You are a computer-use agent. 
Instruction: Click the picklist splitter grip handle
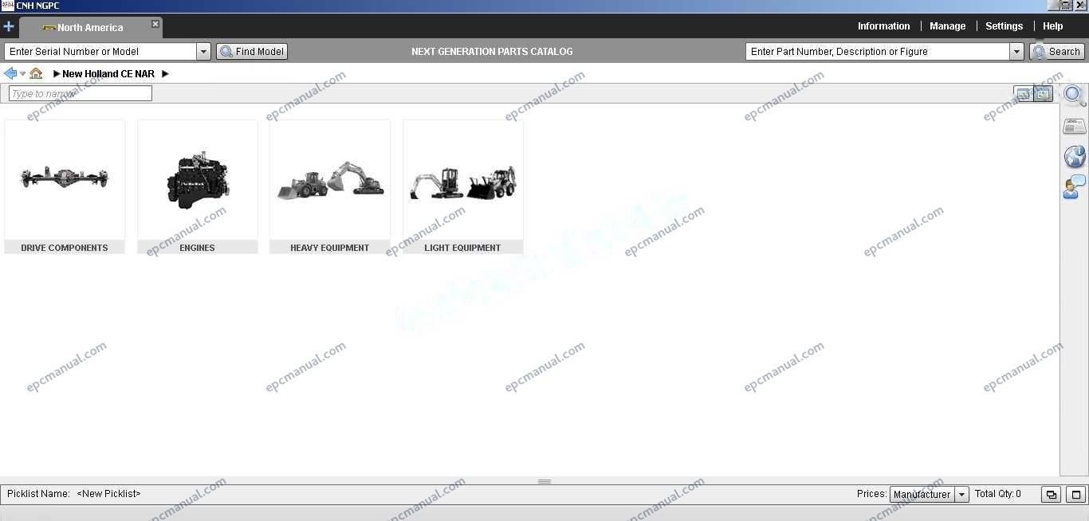[x=544, y=481]
